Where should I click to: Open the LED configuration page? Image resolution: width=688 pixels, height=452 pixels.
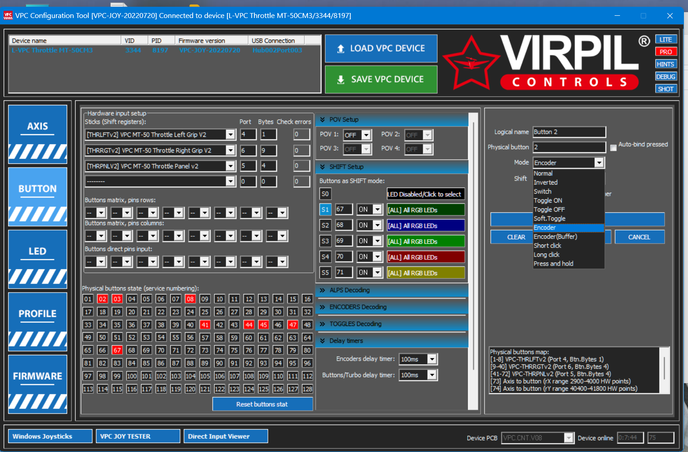(x=37, y=259)
